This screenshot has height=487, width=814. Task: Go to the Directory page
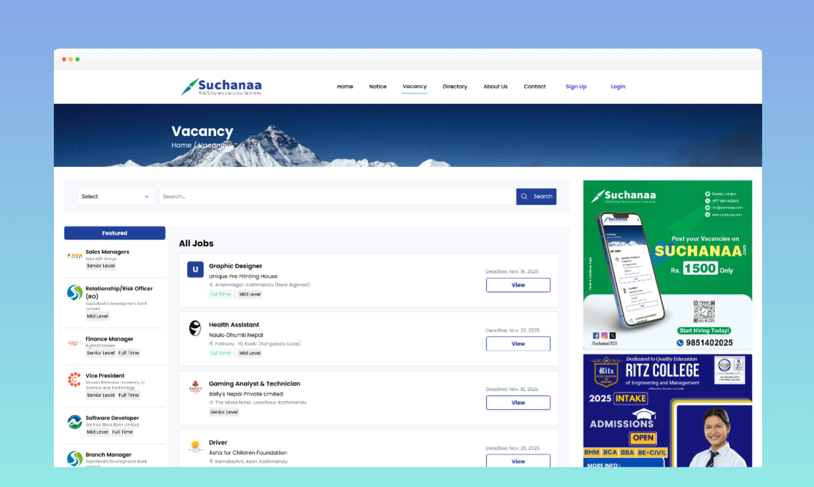click(455, 87)
